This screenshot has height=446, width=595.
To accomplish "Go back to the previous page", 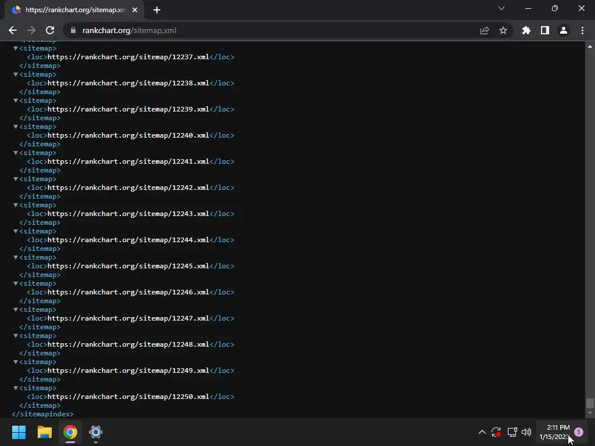I will pos(13,30).
